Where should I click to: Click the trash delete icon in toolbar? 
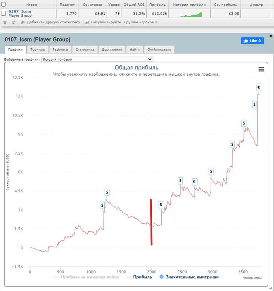5,22
